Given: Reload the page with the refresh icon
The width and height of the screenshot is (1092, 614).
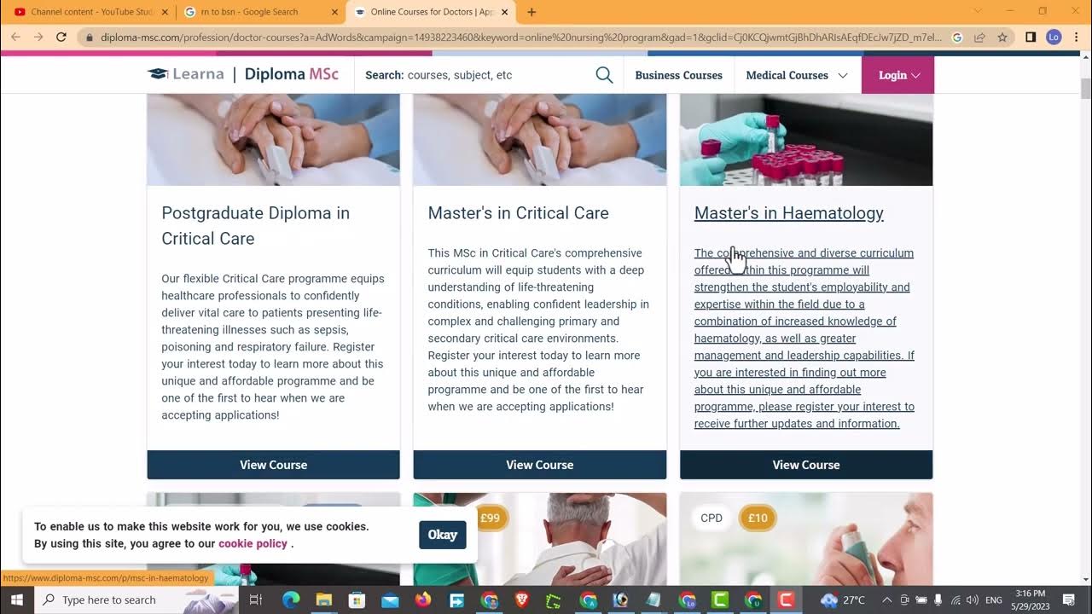Looking at the screenshot, I should coord(61,37).
